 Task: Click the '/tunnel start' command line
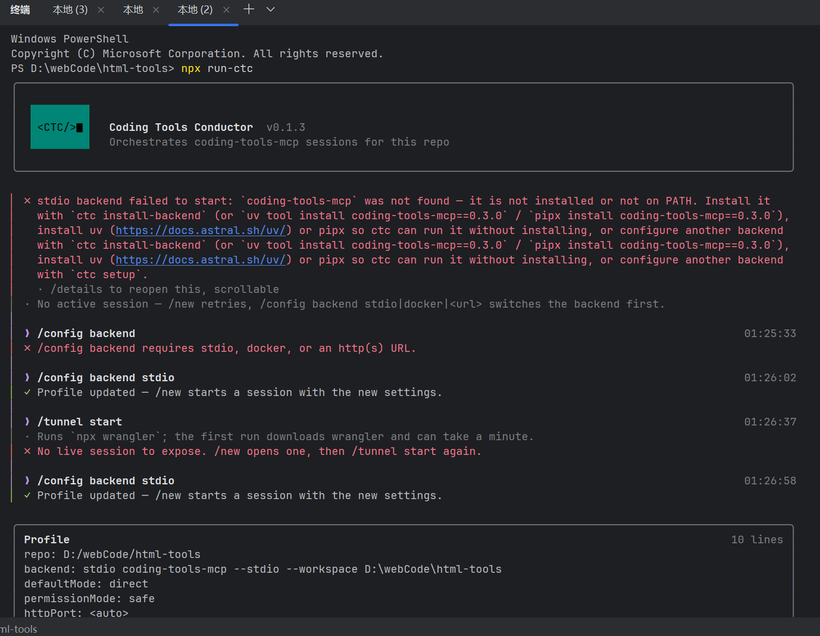pos(80,422)
